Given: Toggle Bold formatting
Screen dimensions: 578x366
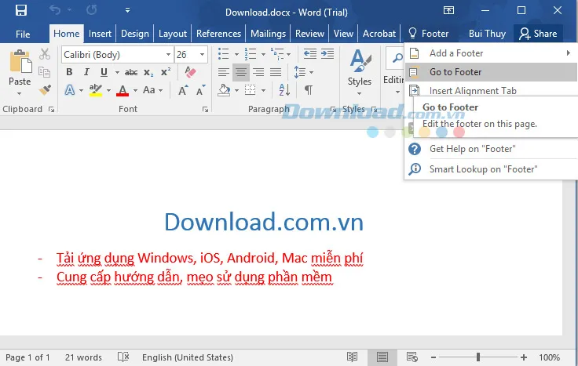Looking at the screenshot, I should coord(69,72).
